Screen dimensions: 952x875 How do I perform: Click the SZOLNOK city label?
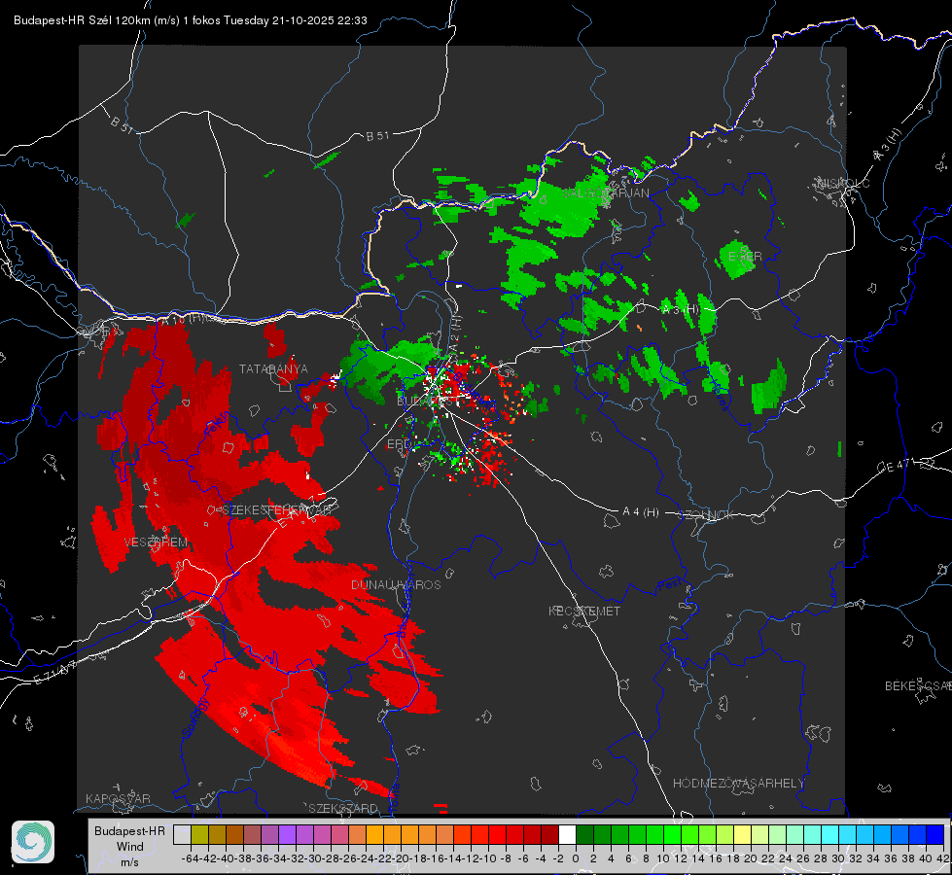pos(706,515)
